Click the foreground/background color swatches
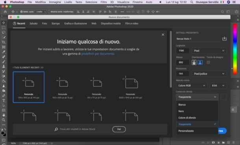 click(4, 134)
